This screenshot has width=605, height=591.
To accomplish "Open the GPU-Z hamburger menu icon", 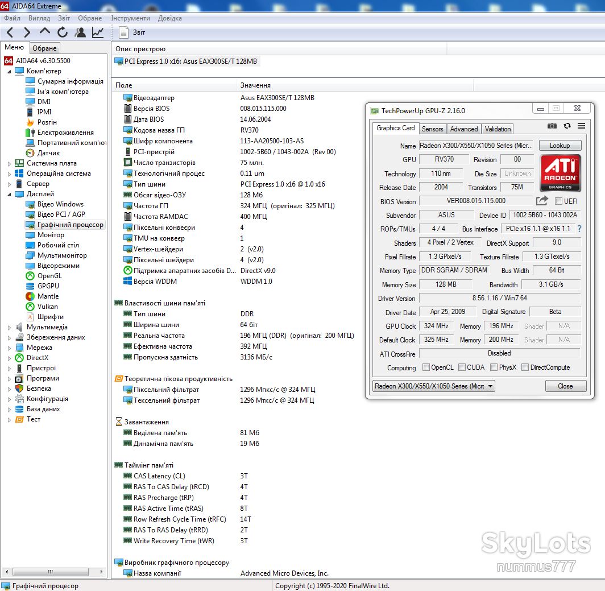I will (x=581, y=126).
